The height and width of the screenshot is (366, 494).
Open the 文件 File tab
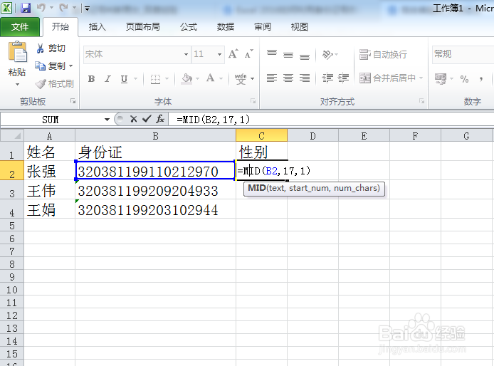(20, 27)
